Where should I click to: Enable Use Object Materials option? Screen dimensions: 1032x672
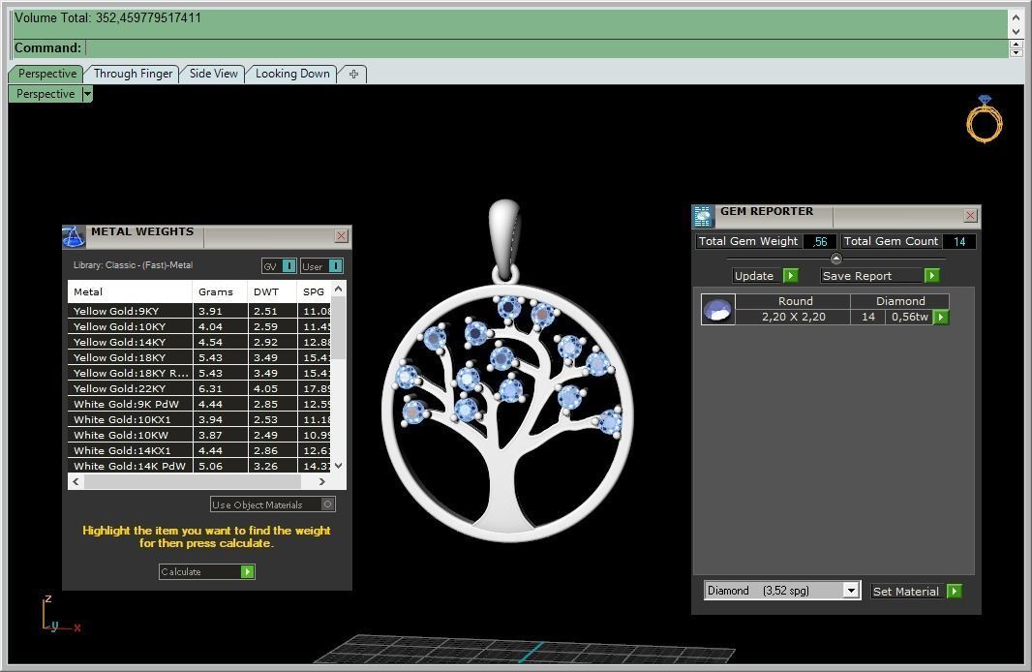tap(328, 504)
